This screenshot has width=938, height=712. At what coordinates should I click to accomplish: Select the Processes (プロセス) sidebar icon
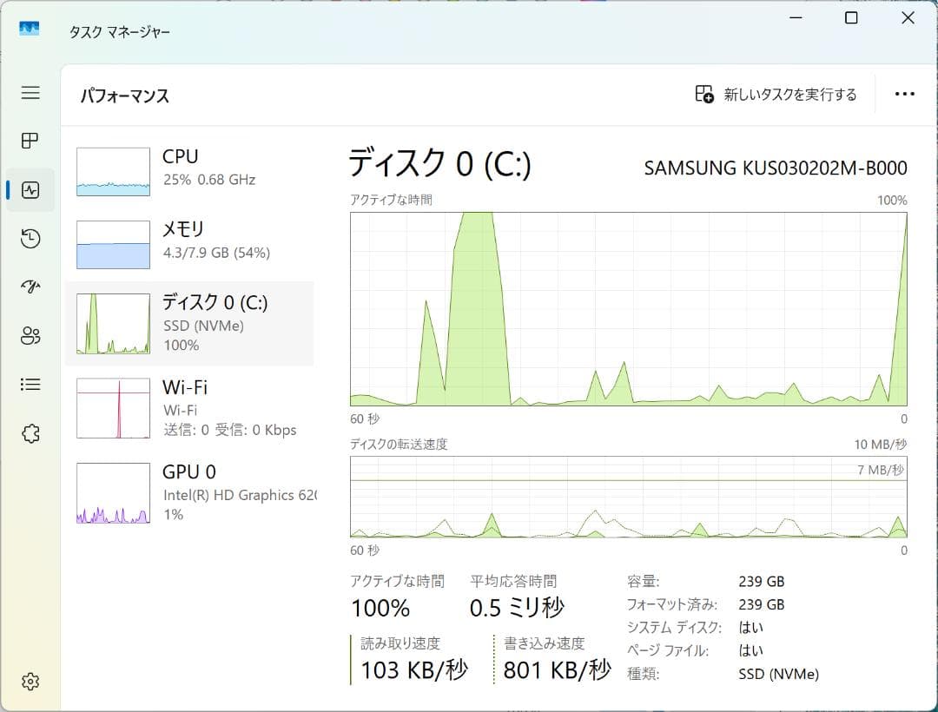click(x=30, y=142)
